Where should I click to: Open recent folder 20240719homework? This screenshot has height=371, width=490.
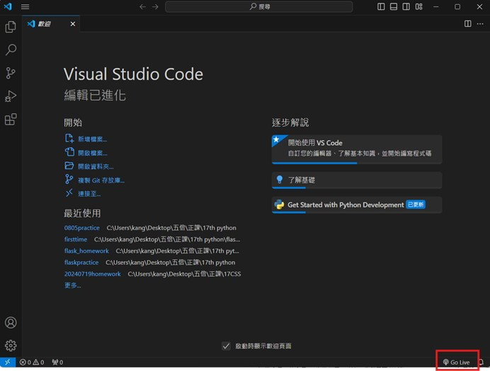click(x=93, y=274)
